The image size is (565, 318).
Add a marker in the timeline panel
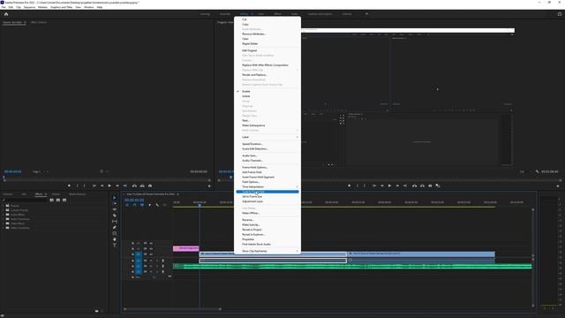click(x=149, y=205)
